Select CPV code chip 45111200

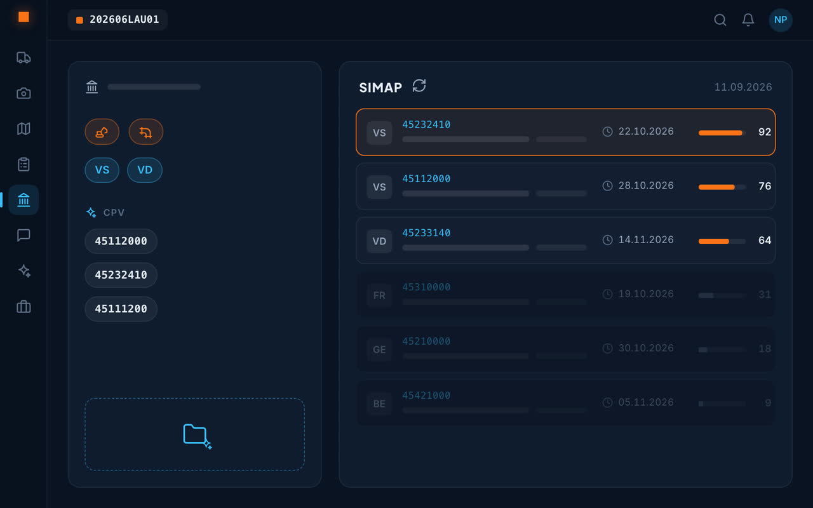pyautogui.click(x=121, y=309)
